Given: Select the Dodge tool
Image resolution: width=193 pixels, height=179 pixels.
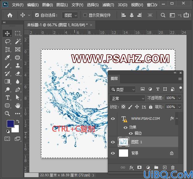Looking at the screenshot, I should point(7,89).
